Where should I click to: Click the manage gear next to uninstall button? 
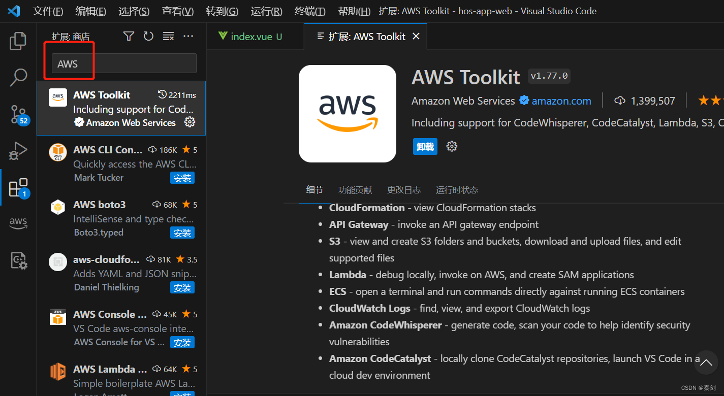click(x=452, y=147)
